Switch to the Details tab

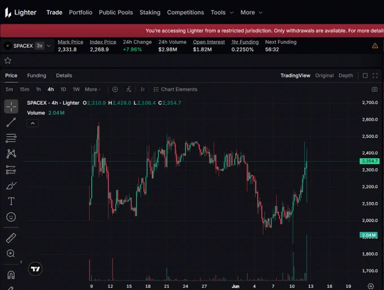coord(64,76)
